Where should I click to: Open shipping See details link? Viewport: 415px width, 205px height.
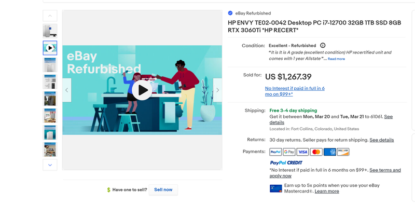(x=331, y=119)
